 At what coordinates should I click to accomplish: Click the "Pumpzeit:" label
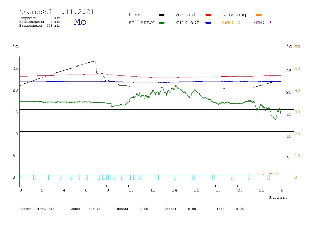click(28, 18)
